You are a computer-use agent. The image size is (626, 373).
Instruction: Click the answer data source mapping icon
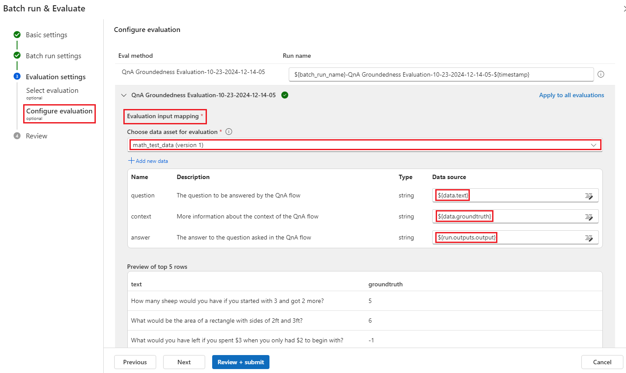click(589, 238)
